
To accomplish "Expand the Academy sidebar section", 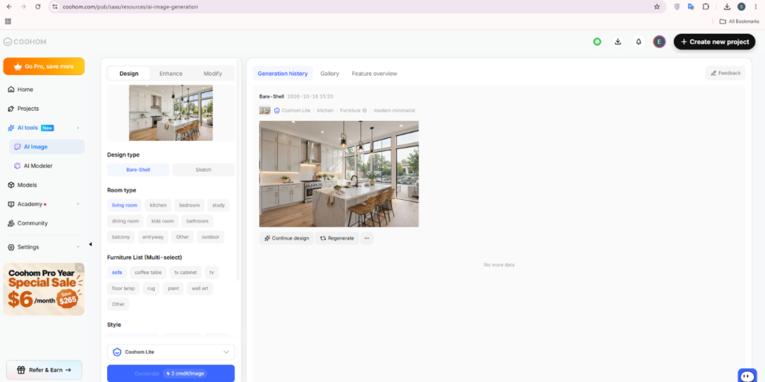I will (78, 204).
